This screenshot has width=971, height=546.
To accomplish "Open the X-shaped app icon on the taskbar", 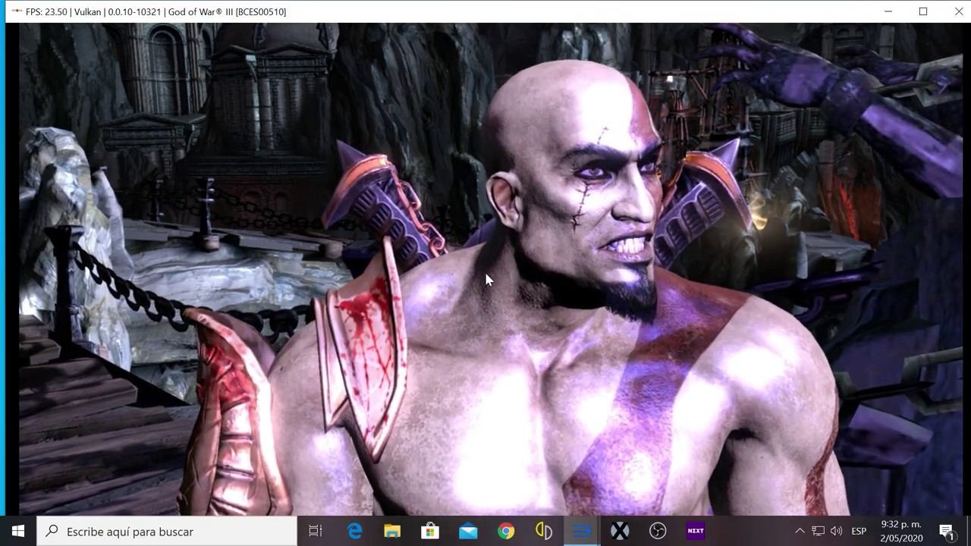I will (x=620, y=531).
